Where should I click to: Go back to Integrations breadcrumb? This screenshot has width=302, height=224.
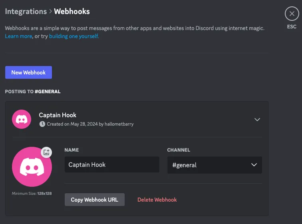(26, 11)
